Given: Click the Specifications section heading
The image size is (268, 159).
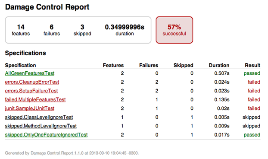Looking at the screenshot, I should [x=25, y=53].
